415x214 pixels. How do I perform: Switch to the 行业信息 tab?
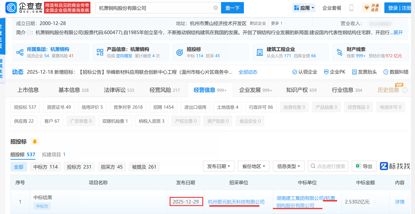tap(347, 90)
